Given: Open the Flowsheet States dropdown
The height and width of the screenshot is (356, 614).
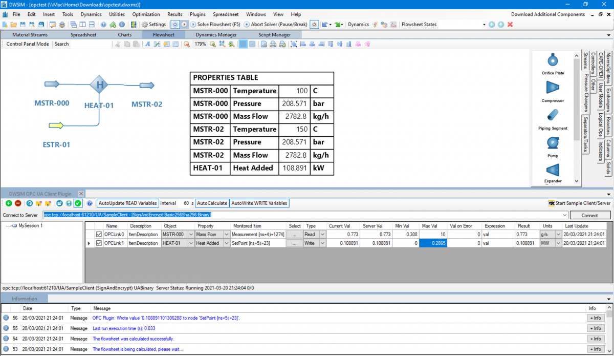Looking at the screenshot, I should click(483, 24).
